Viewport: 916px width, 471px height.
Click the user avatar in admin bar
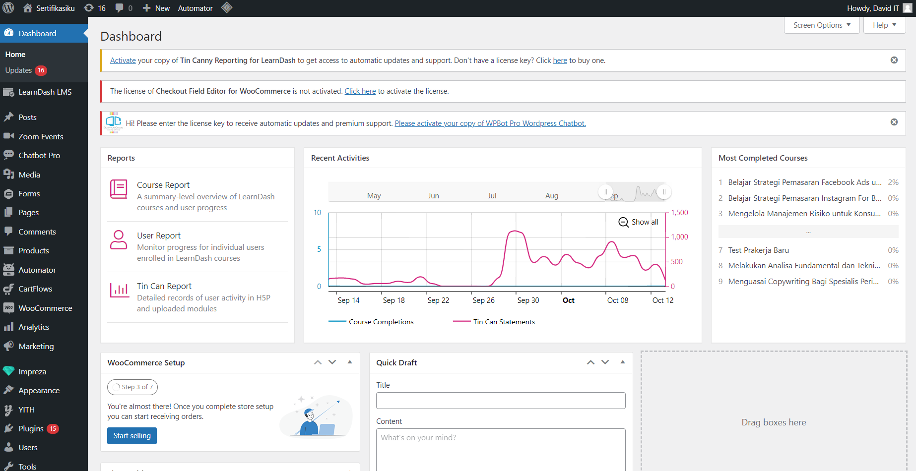click(908, 8)
